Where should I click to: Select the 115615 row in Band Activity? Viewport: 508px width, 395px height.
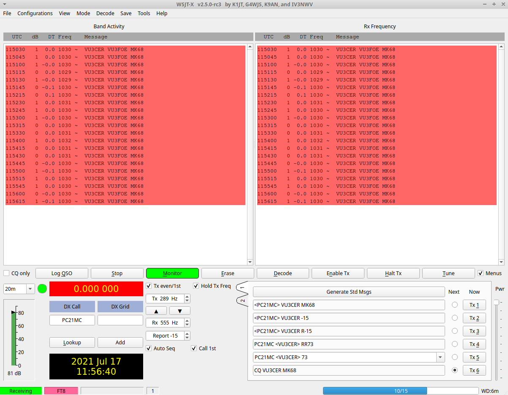125,201
